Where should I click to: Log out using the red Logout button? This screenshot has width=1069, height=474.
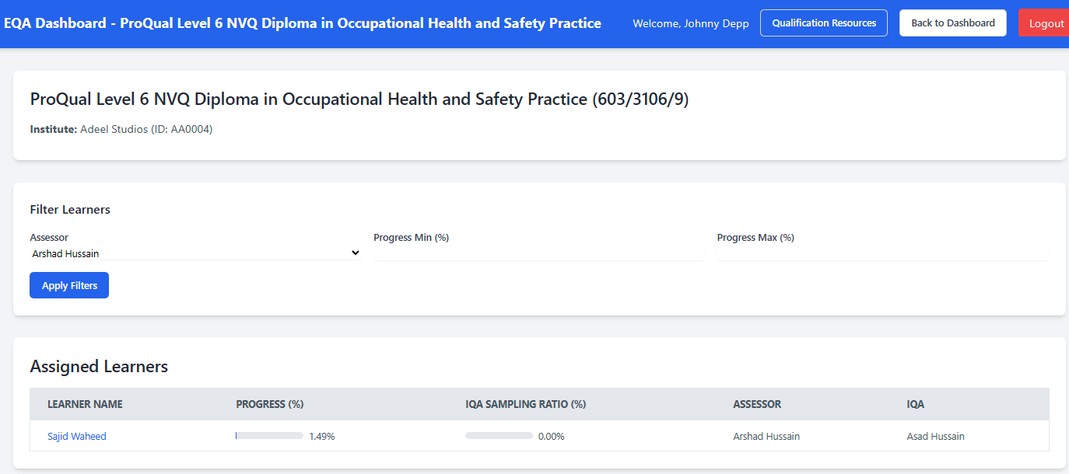pyautogui.click(x=1045, y=23)
